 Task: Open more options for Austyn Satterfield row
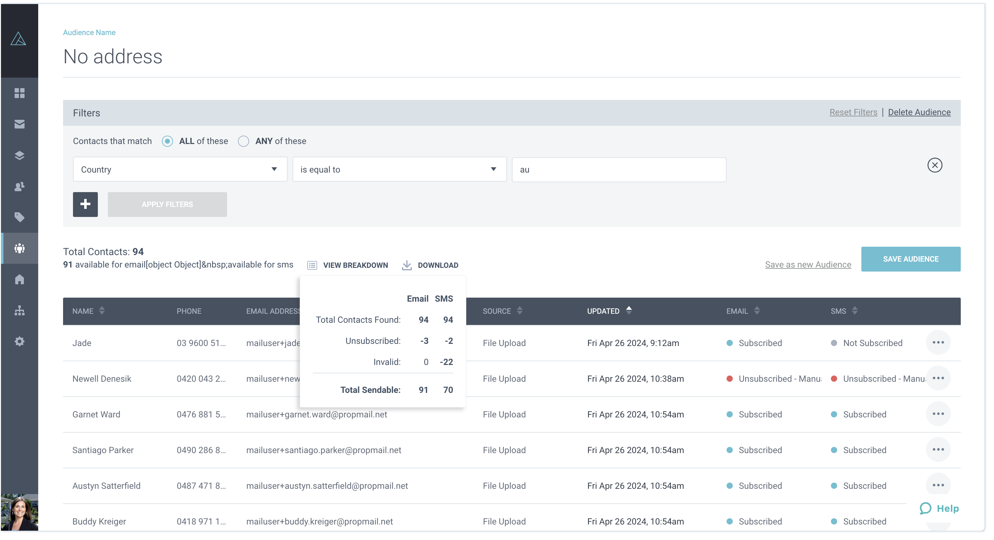point(938,485)
